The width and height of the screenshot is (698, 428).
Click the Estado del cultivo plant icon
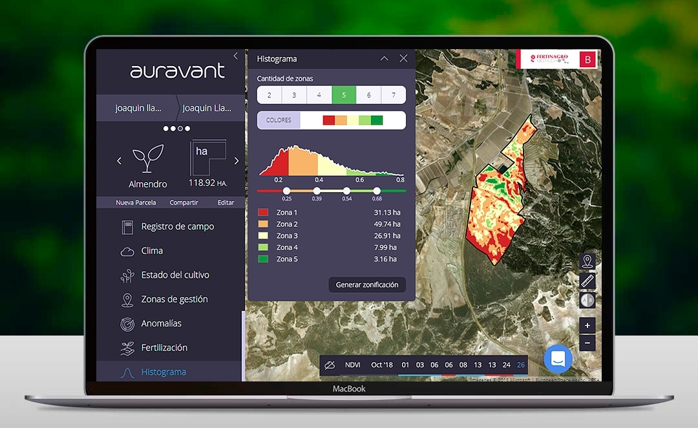pyautogui.click(x=127, y=276)
